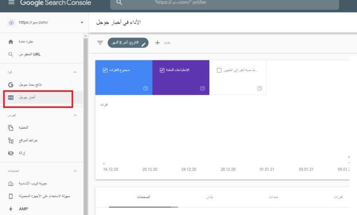The height and width of the screenshot is (215, 357).
Task: Click the Google G search results icon
Action: (11, 85)
